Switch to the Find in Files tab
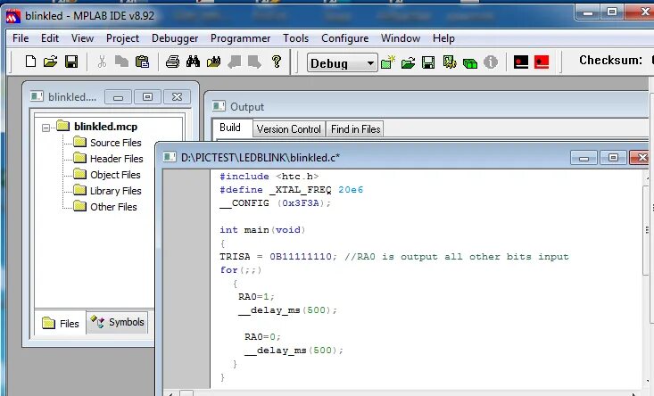Screen dimensions: 654x396 [x=356, y=129]
